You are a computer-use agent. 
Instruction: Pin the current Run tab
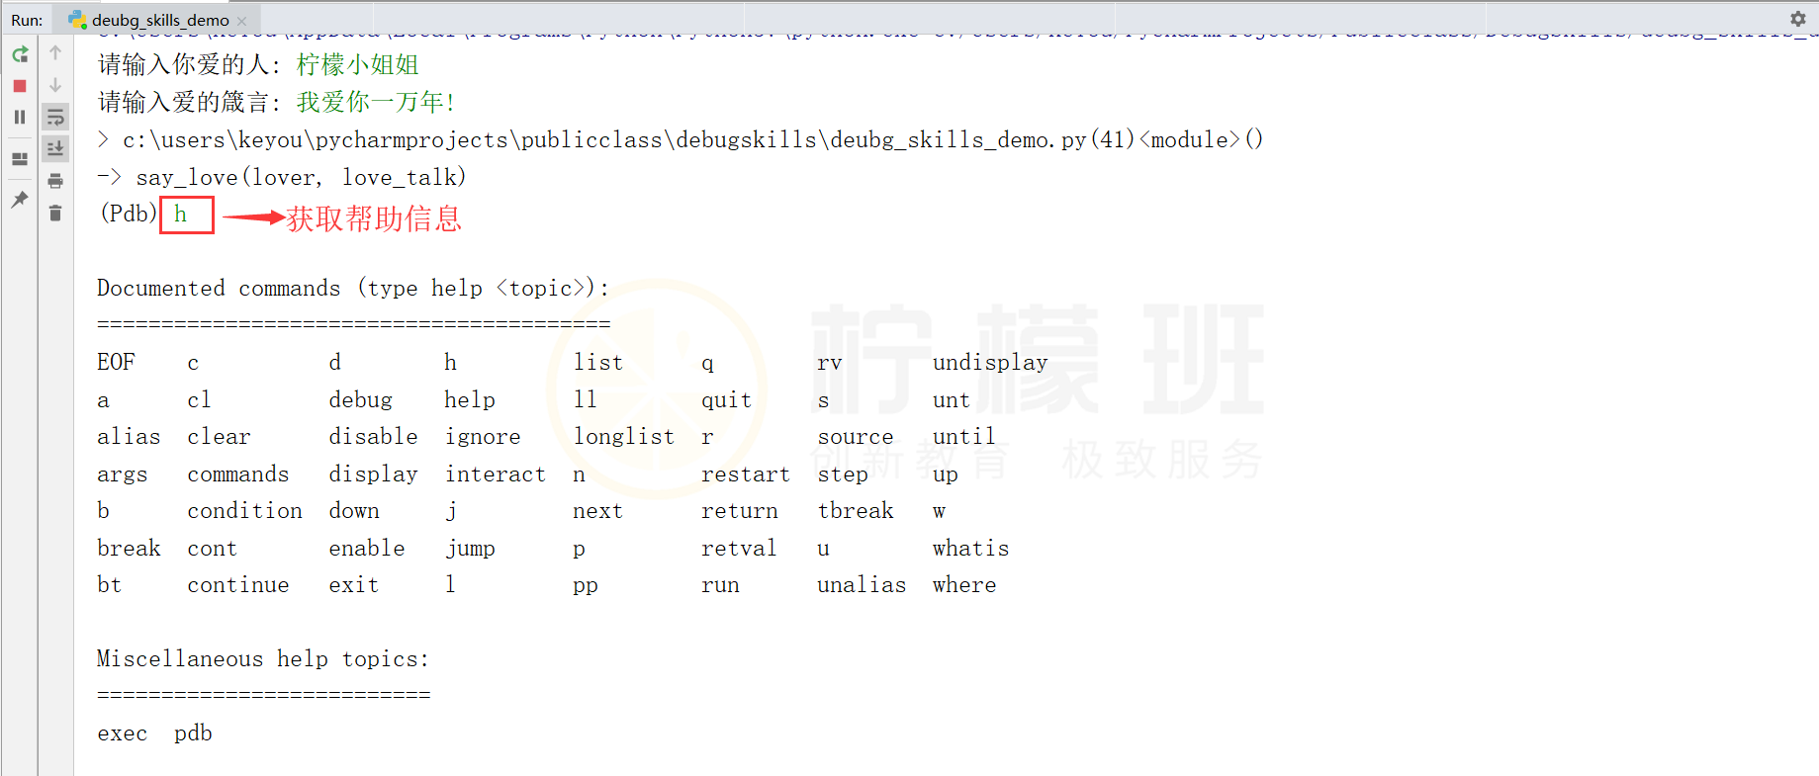[20, 200]
